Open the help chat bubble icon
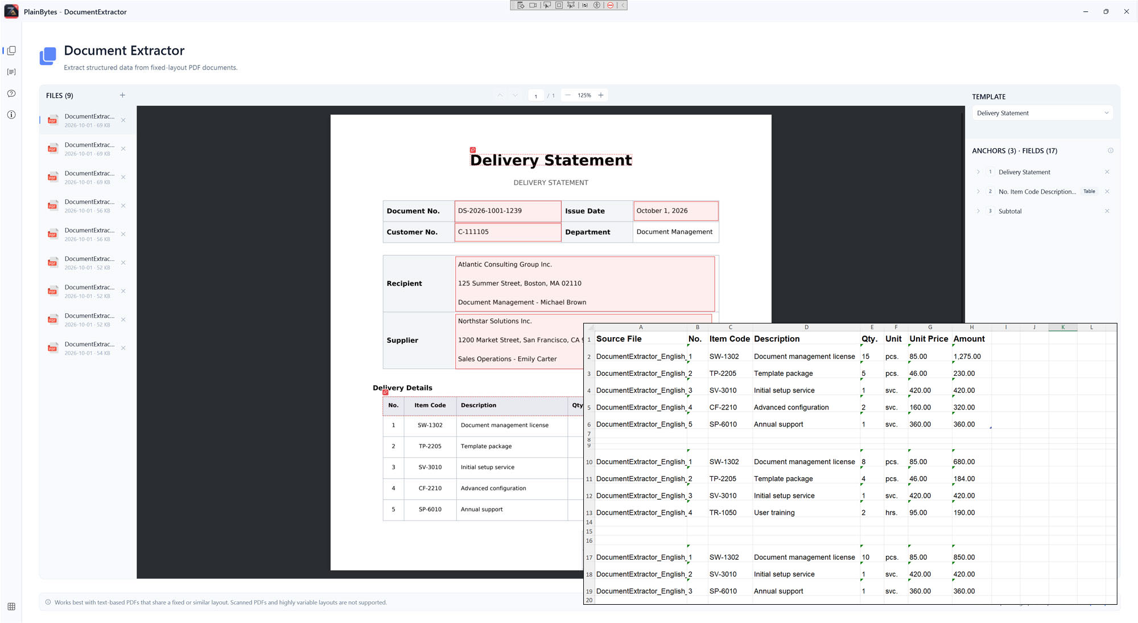 (x=11, y=93)
